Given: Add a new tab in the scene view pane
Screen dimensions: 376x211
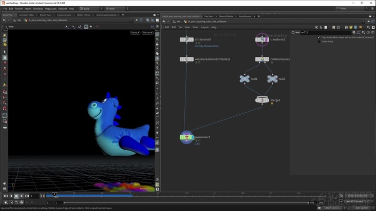Looking at the screenshot, I should tap(123, 15).
